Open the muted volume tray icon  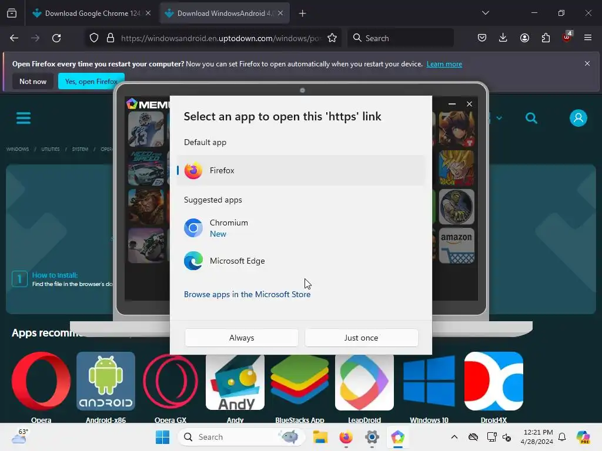click(x=507, y=437)
